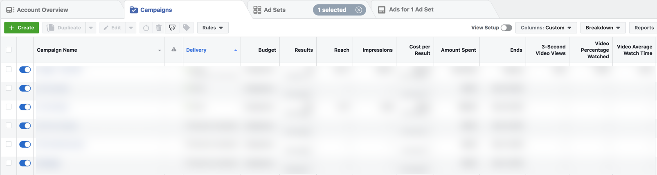657x175 pixels.
Task: Toggle the View Setup switch
Action: point(506,28)
